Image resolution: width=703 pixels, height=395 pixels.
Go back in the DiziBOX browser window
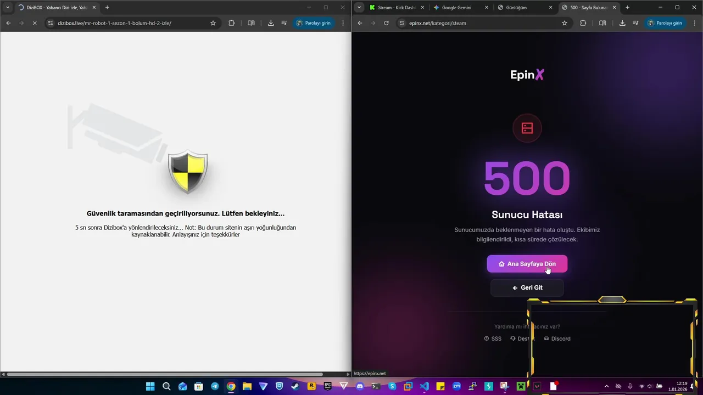point(8,23)
